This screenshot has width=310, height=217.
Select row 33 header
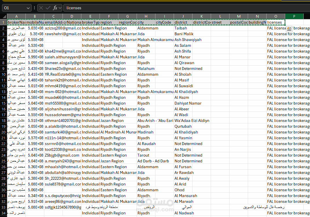click(x=3, y=207)
